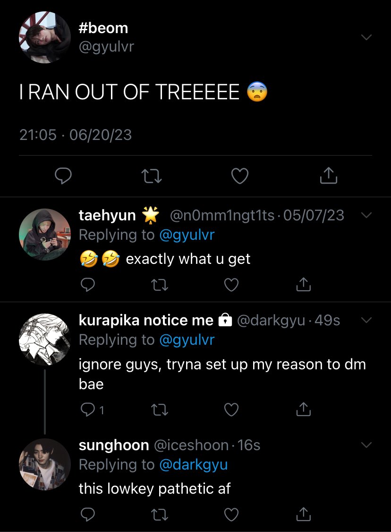
Task: Share the main #beom tweet
Action: tap(328, 175)
